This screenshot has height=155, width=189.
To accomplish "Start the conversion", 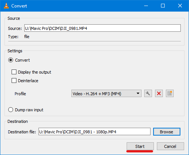I will tap(140, 146).
